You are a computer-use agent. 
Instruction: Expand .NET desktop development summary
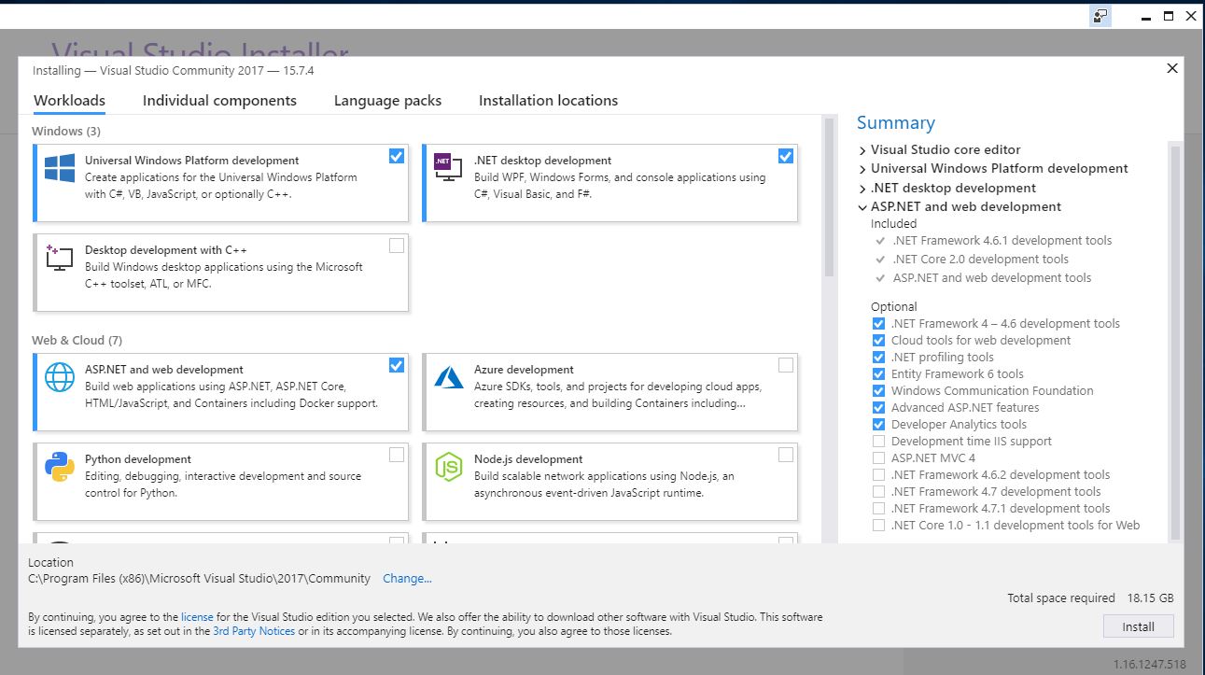(x=862, y=189)
